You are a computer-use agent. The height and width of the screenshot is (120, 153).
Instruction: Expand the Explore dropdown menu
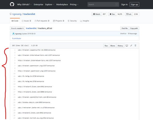coord(50,5)
